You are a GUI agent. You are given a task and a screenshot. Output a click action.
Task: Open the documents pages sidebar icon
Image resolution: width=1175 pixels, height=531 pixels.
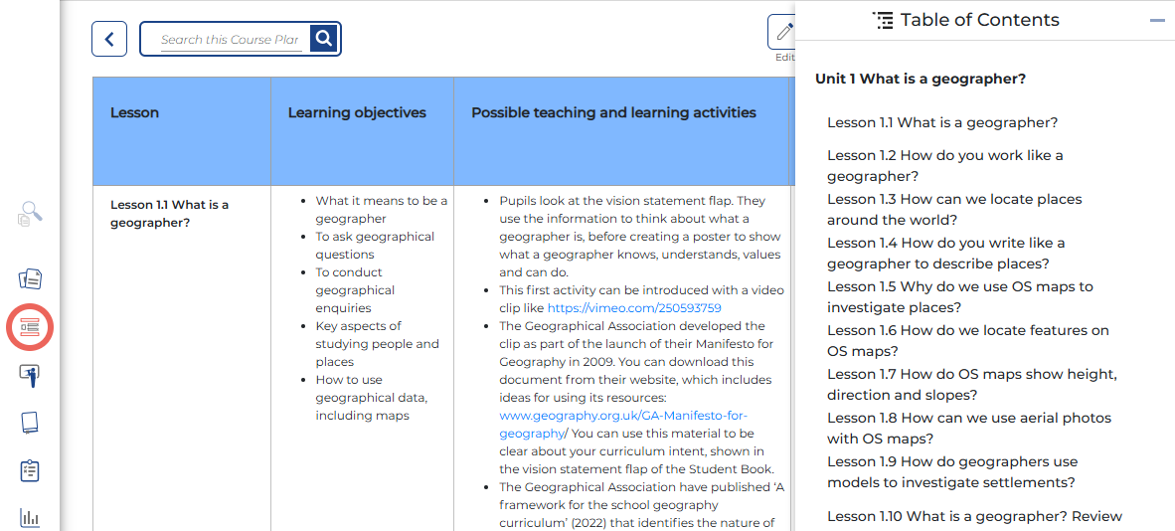click(30, 278)
